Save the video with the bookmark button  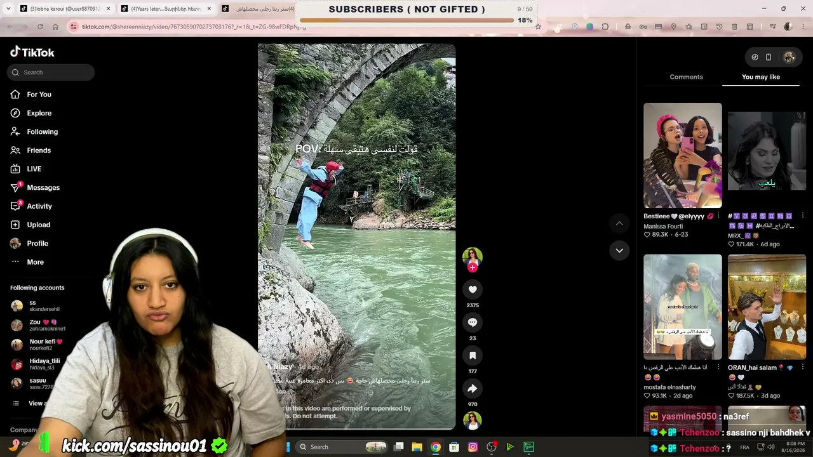pos(473,355)
